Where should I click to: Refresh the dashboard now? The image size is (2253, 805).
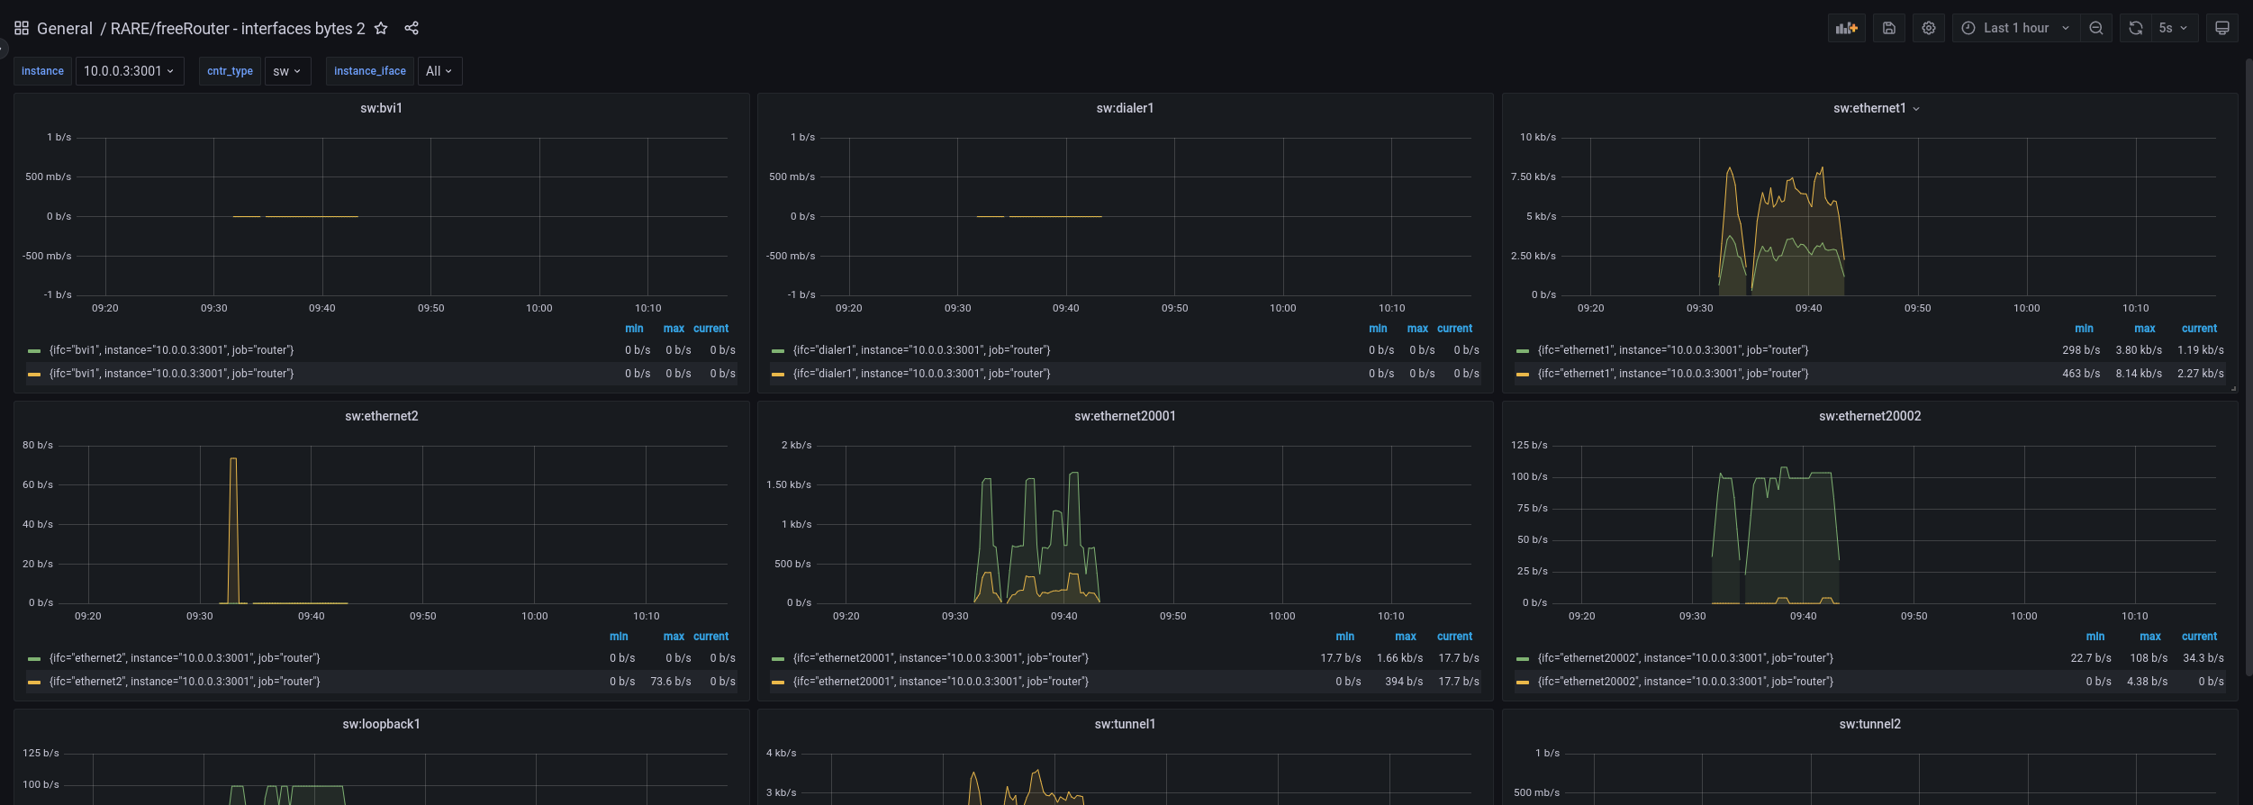point(2136,28)
